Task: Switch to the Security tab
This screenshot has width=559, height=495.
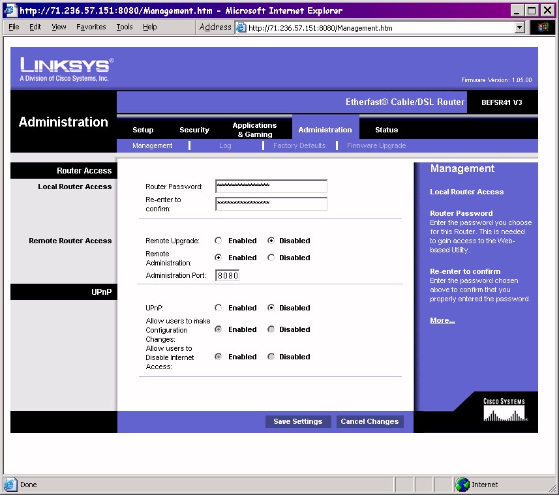Action: [x=194, y=130]
